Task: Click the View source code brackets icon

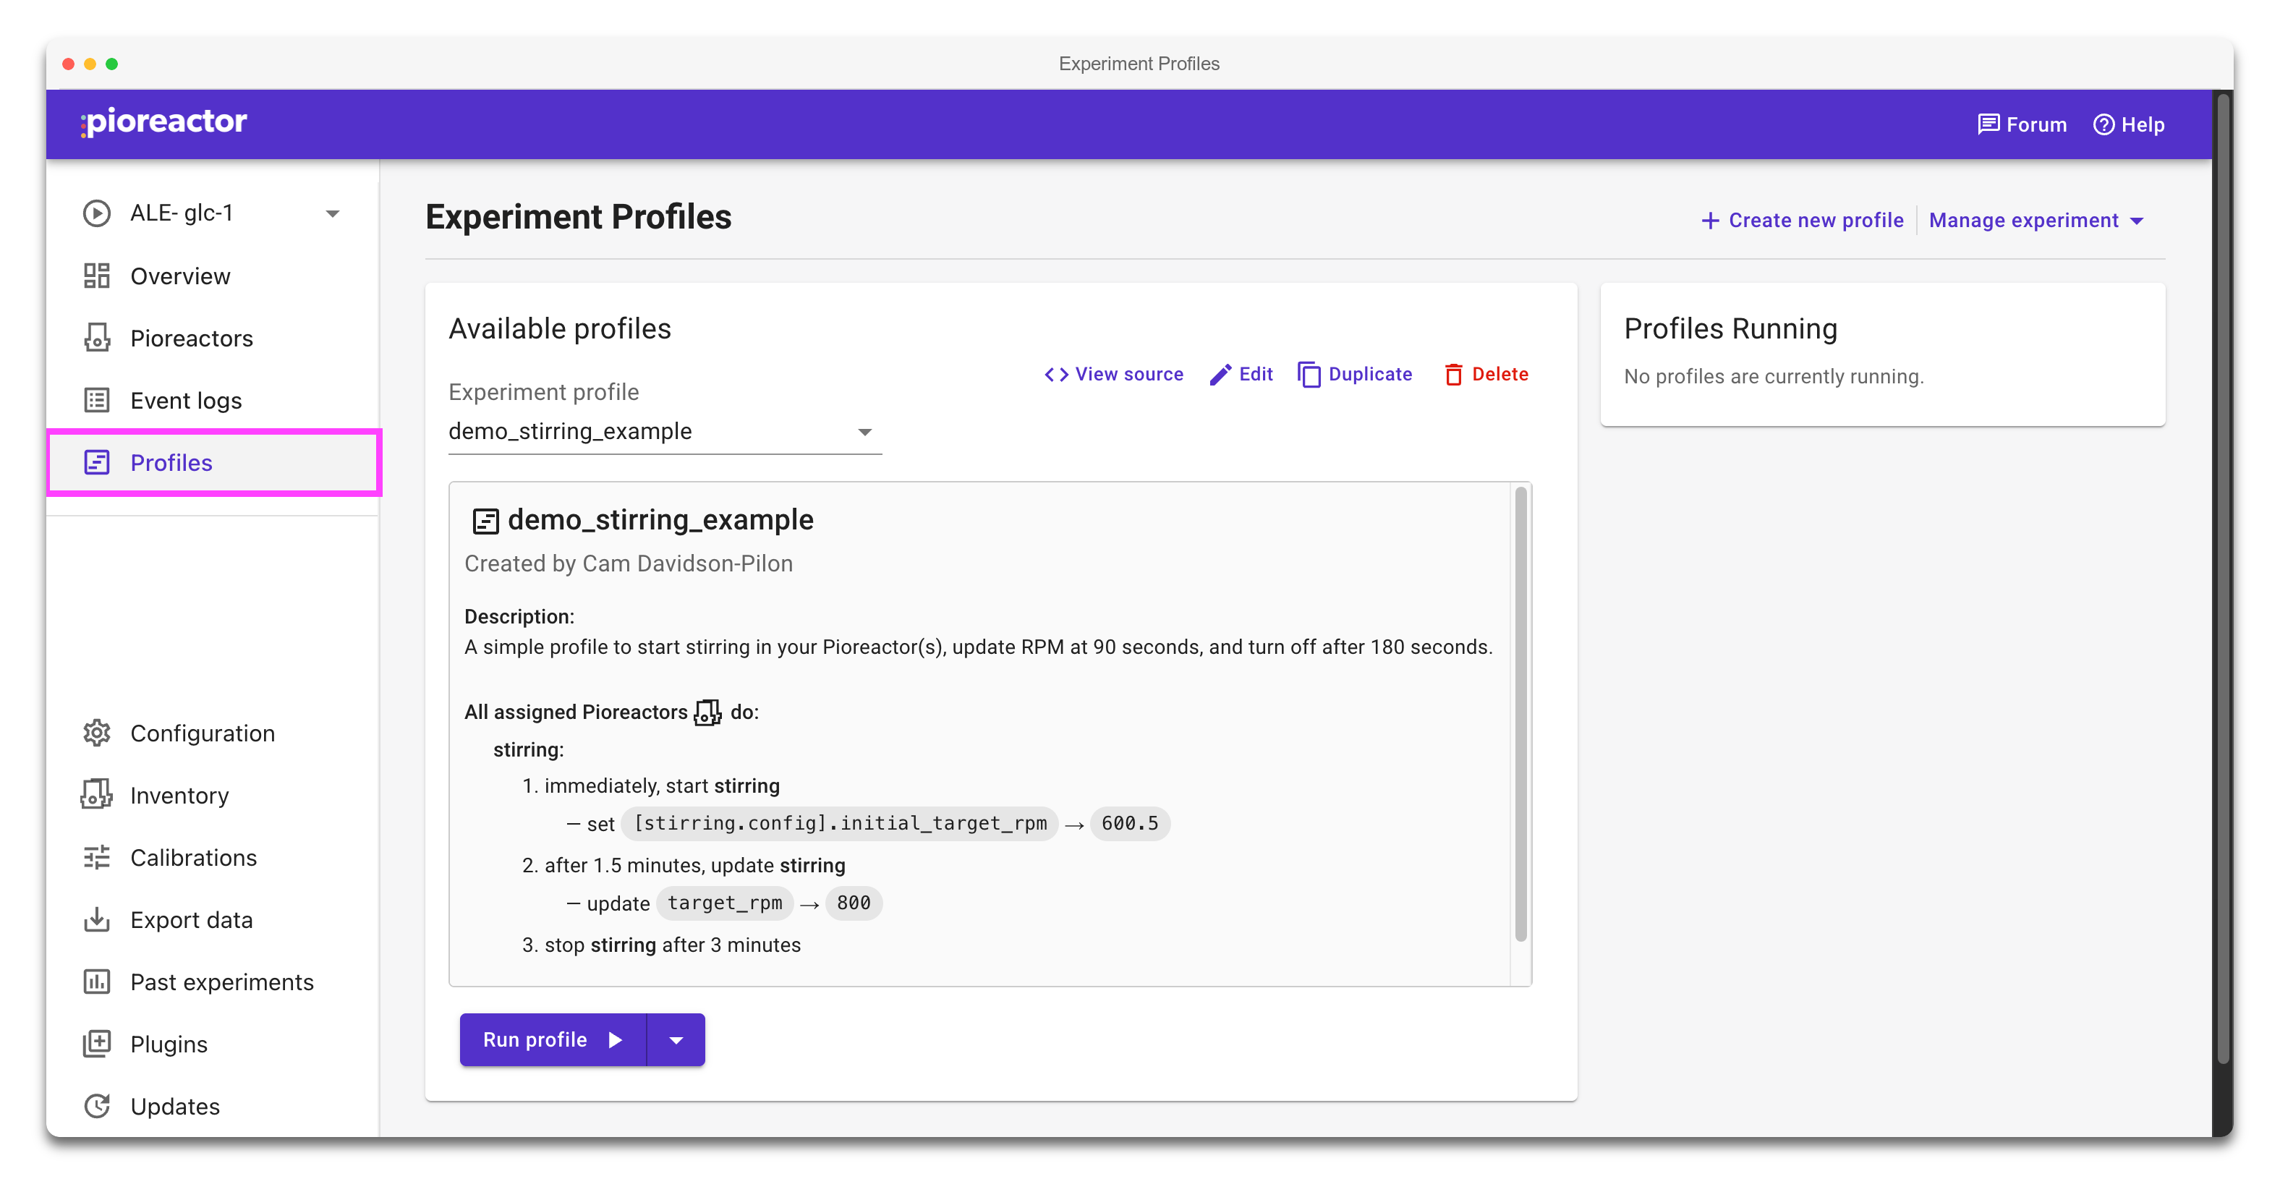Action: tap(1056, 375)
